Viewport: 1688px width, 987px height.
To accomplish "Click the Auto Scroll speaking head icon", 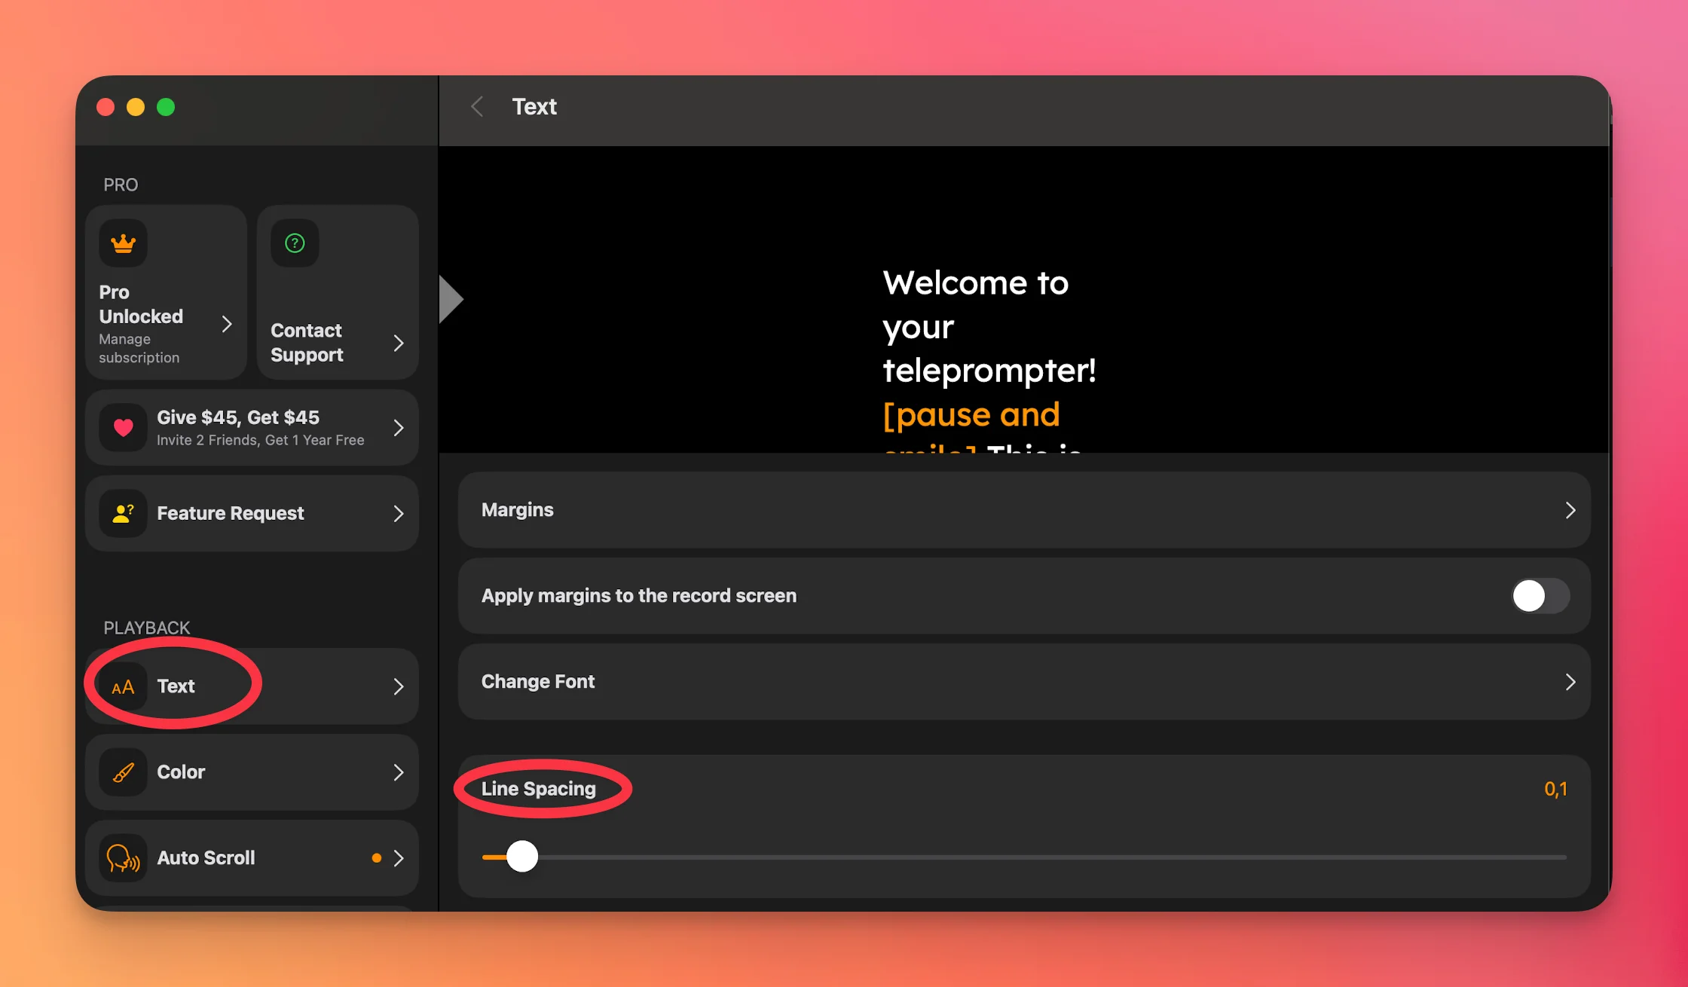I will (123, 858).
